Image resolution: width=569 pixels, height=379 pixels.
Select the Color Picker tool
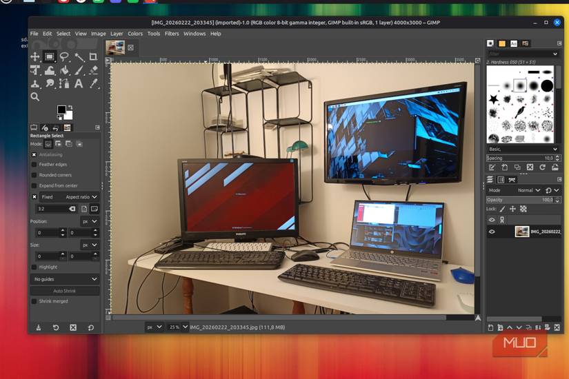[93, 84]
